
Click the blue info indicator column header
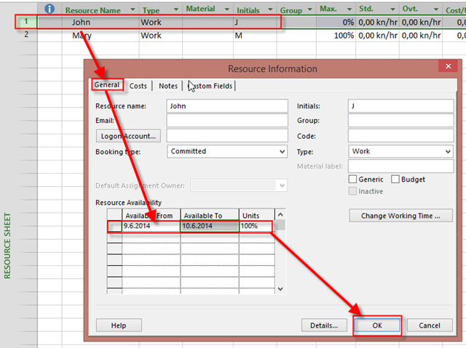[x=50, y=9]
